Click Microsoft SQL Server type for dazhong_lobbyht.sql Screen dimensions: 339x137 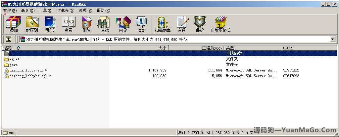coord(252,76)
